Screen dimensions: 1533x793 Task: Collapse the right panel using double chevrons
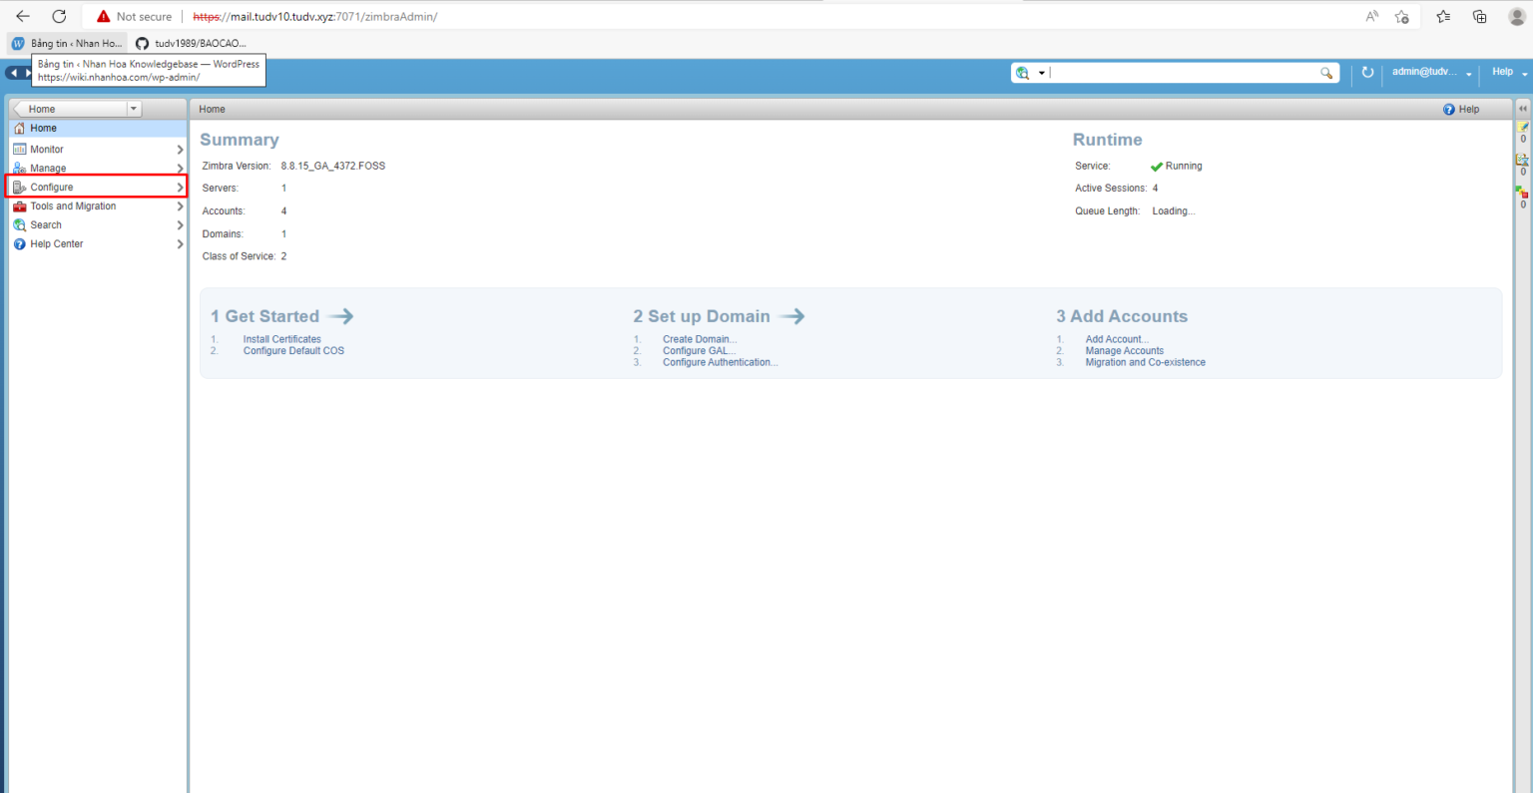tap(1522, 109)
